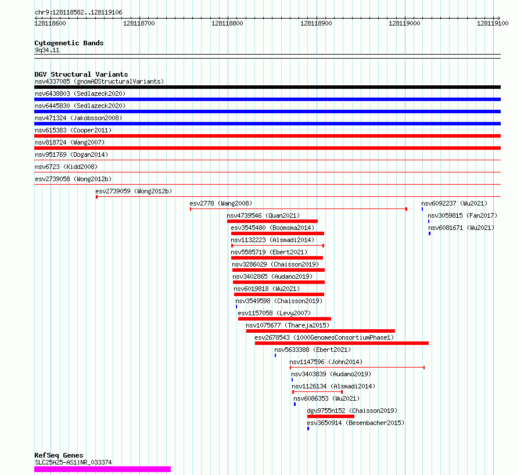Select nsv5633388 (Ebert2021) label
This screenshot has width=517, height=475.
point(313,350)
